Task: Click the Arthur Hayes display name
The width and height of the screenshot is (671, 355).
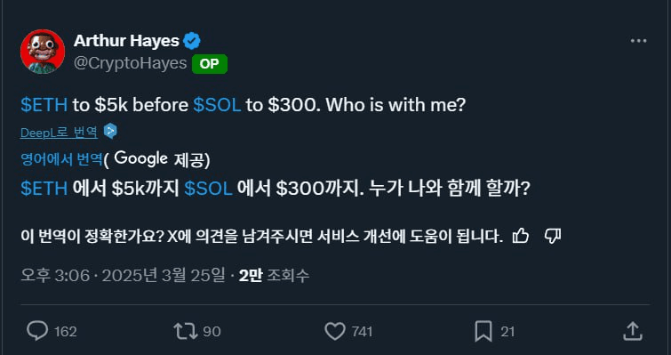Action: point(126,41)
